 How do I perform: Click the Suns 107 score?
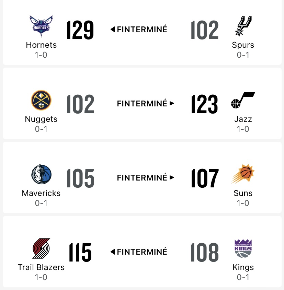[205, 178]
